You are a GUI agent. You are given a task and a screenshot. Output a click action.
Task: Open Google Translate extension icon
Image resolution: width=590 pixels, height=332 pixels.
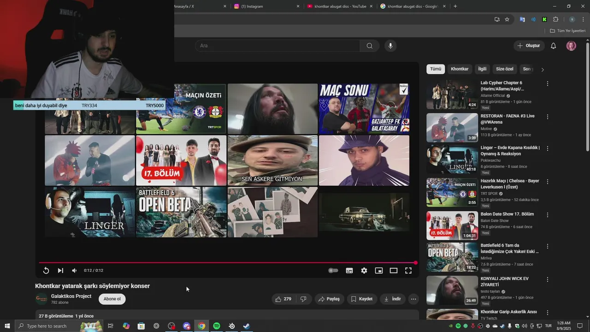[x=522, y=19]
